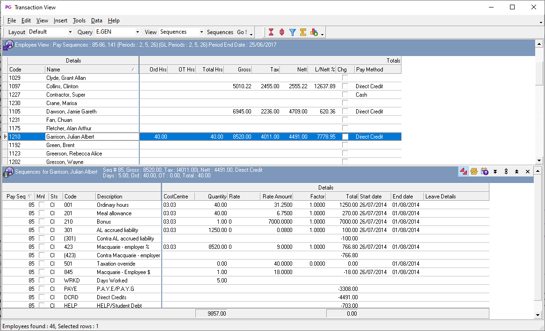This screenshot has width=545, height=331.
Task: Open the File menu
Action: (x=12, y=21)
